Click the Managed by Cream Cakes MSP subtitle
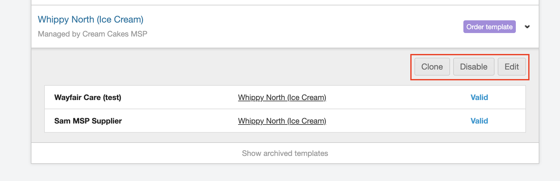 (92, 34)
